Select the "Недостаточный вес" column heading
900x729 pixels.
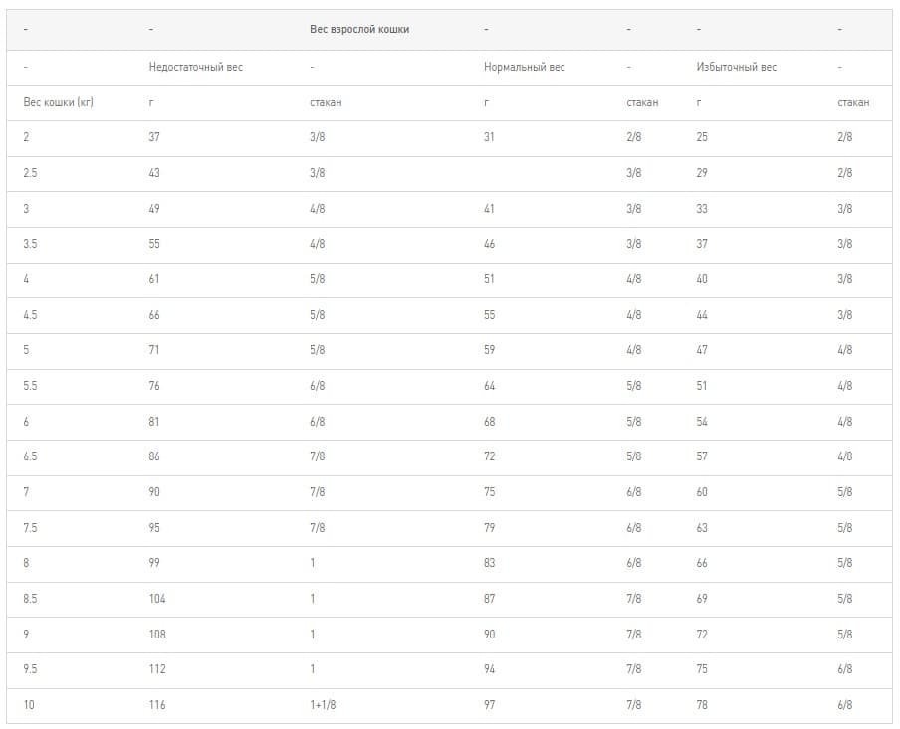pos(195,67)
